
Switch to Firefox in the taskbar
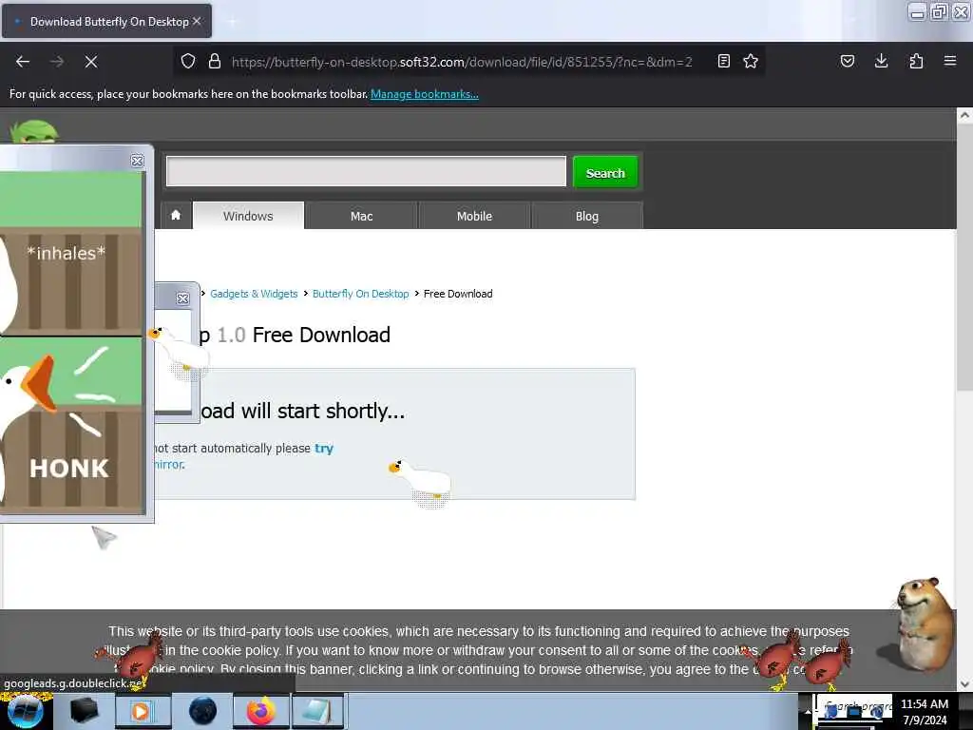(x=261, y=711)
